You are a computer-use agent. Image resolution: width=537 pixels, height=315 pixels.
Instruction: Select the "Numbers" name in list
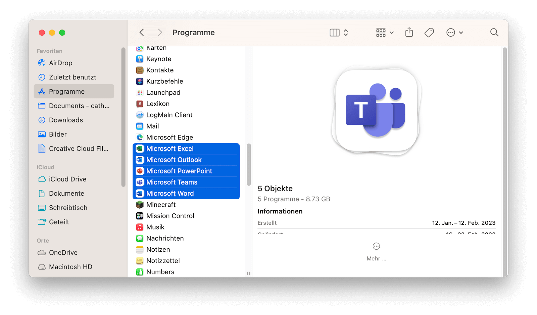(x=160, y=272)
